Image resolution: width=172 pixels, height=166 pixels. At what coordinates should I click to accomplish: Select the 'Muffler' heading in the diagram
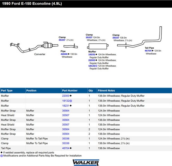point(92,52)
